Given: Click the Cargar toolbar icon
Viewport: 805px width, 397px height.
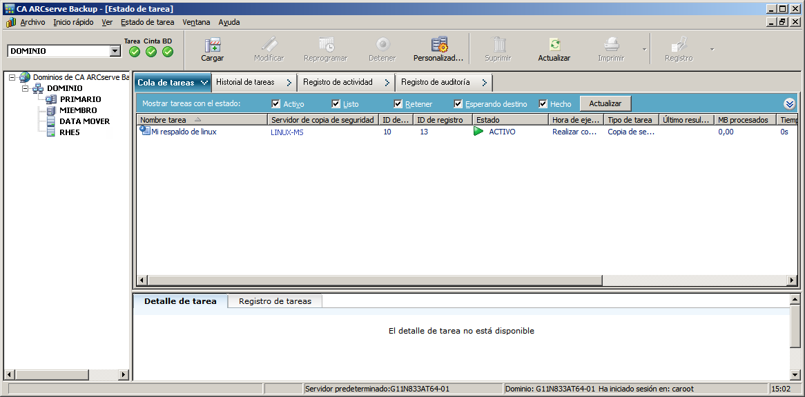Looking at the screenshot, I should pyautogui.click(x=212, y=48).
